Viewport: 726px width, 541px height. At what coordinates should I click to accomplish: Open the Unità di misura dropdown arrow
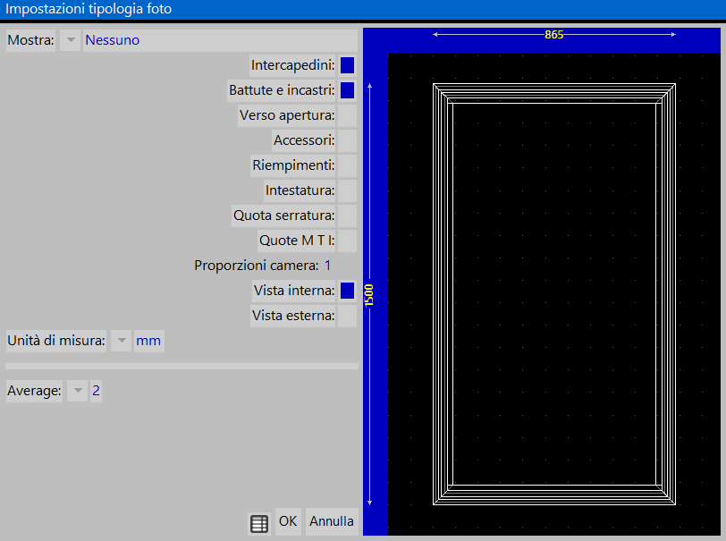122,341
